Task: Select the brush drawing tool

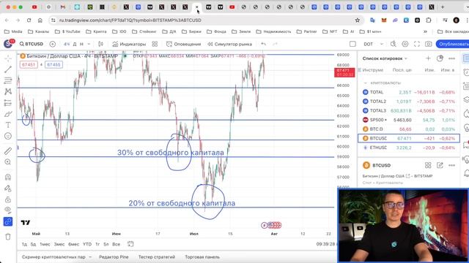Action: tap(8, 114)
